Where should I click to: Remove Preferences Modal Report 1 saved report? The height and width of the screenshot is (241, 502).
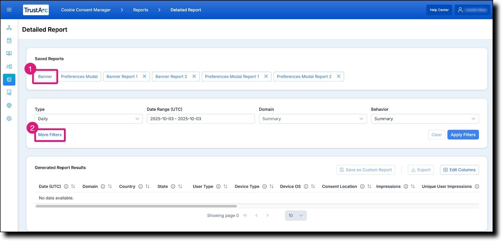click(x=266, y=76)
